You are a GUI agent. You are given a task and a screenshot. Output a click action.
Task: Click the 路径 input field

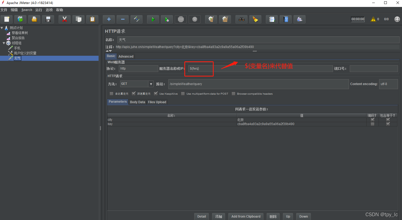(258, 84)
